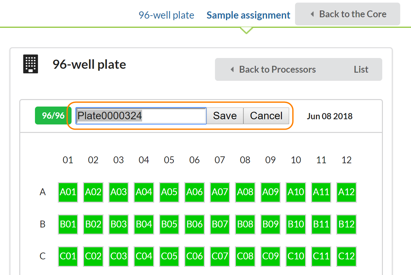The image size is (411, 275).
Task: Select well A01
Action: coord(68,192)
